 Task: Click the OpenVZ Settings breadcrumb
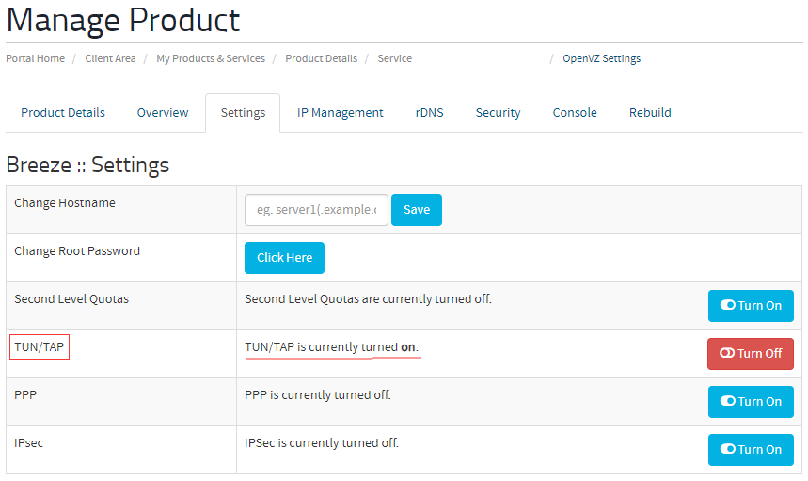(x=601, y=58)
